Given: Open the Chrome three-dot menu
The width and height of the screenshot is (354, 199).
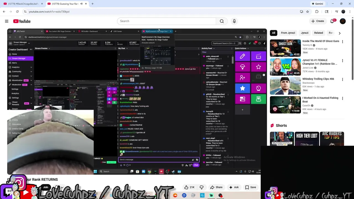Looking at the screenshot, I should click(x=350, y=12).
